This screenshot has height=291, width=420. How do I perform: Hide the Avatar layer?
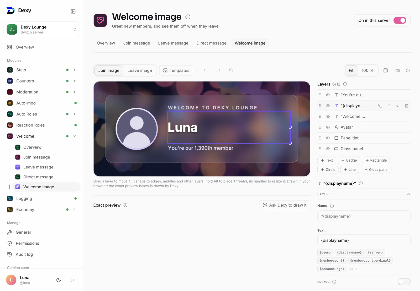[328, 127]
